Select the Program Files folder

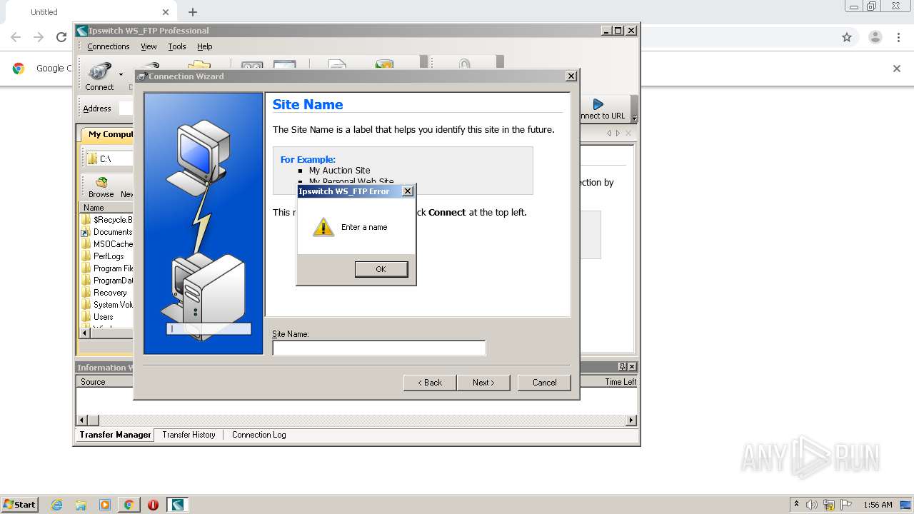click(107, 268)
